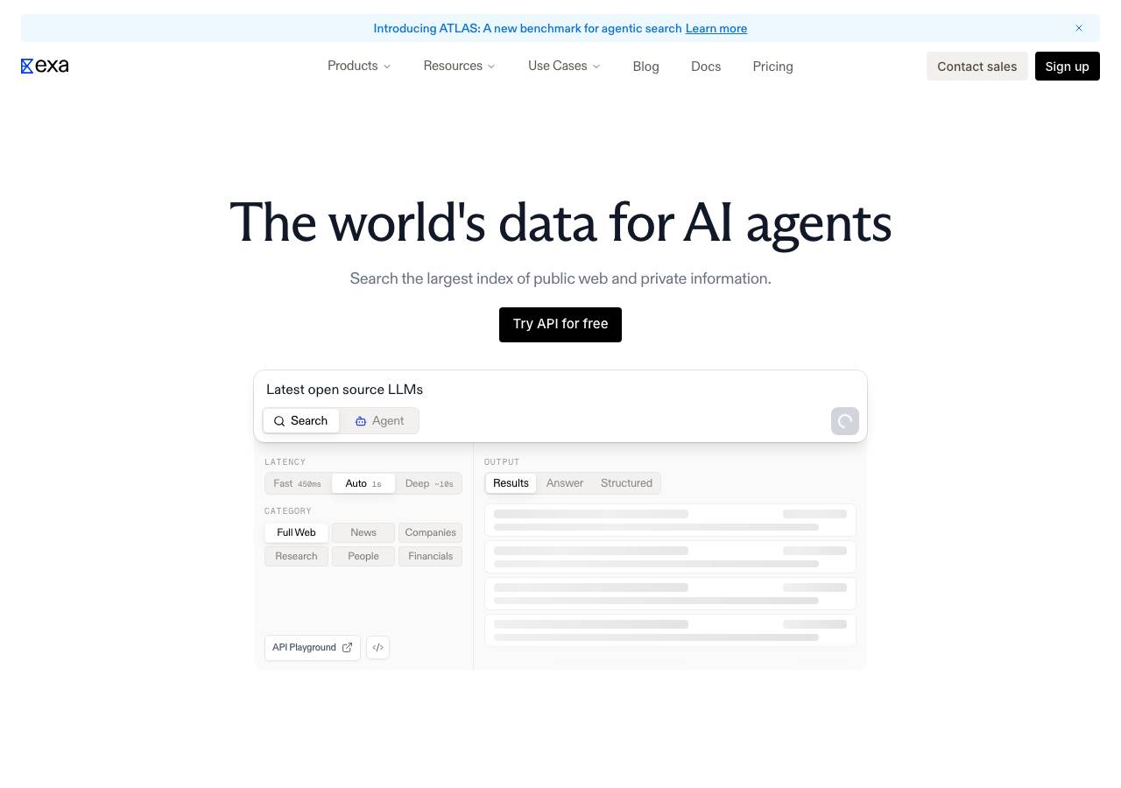Image resolution: width=1121 pixels, height=788 pixels.
Task: Navigate to Pricing
Action: [x=772, y=67]
